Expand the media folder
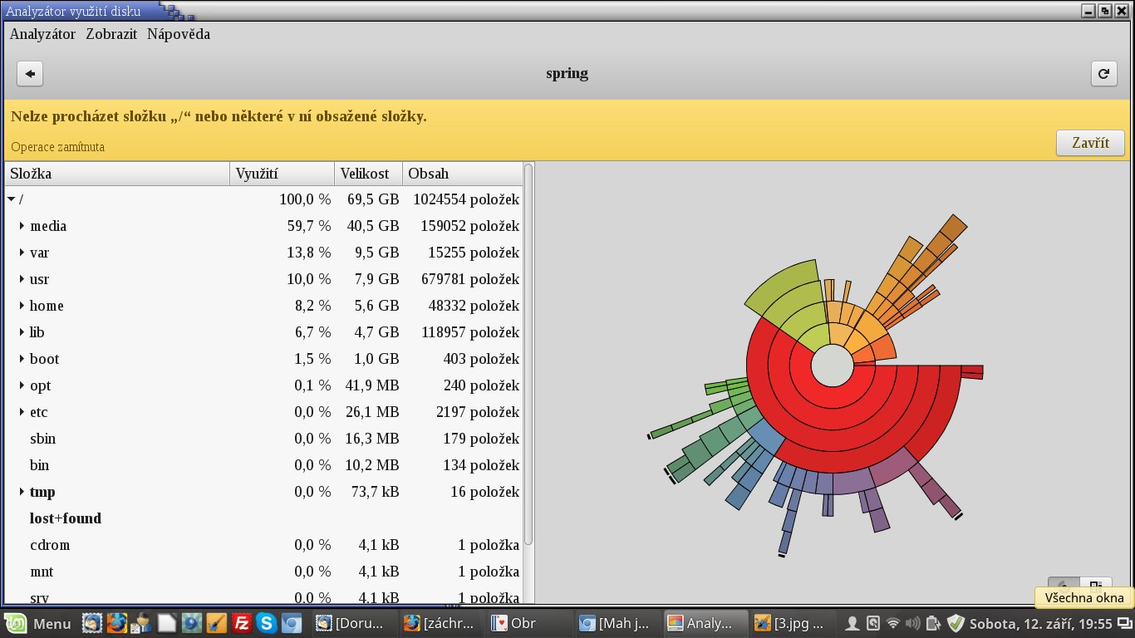 [22, 226]
